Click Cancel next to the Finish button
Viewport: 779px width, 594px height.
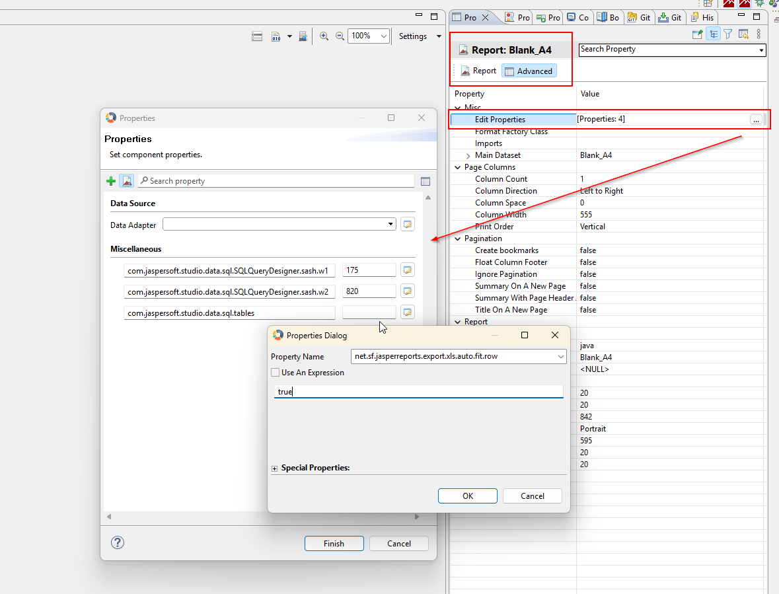[x=399, y=543]
